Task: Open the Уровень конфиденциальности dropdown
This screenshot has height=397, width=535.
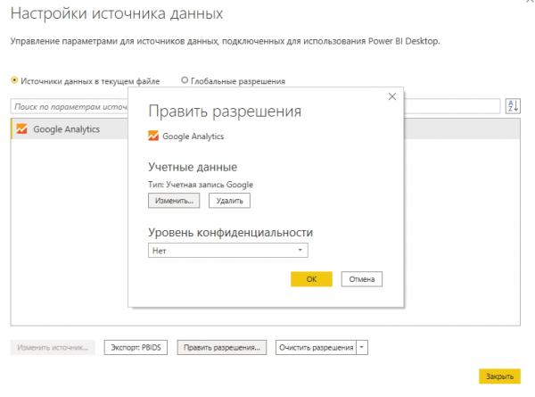Action: coord(228,250)
